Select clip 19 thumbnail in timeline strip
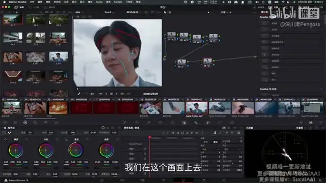Screen dimensions: 326x183 click(150, 108)
